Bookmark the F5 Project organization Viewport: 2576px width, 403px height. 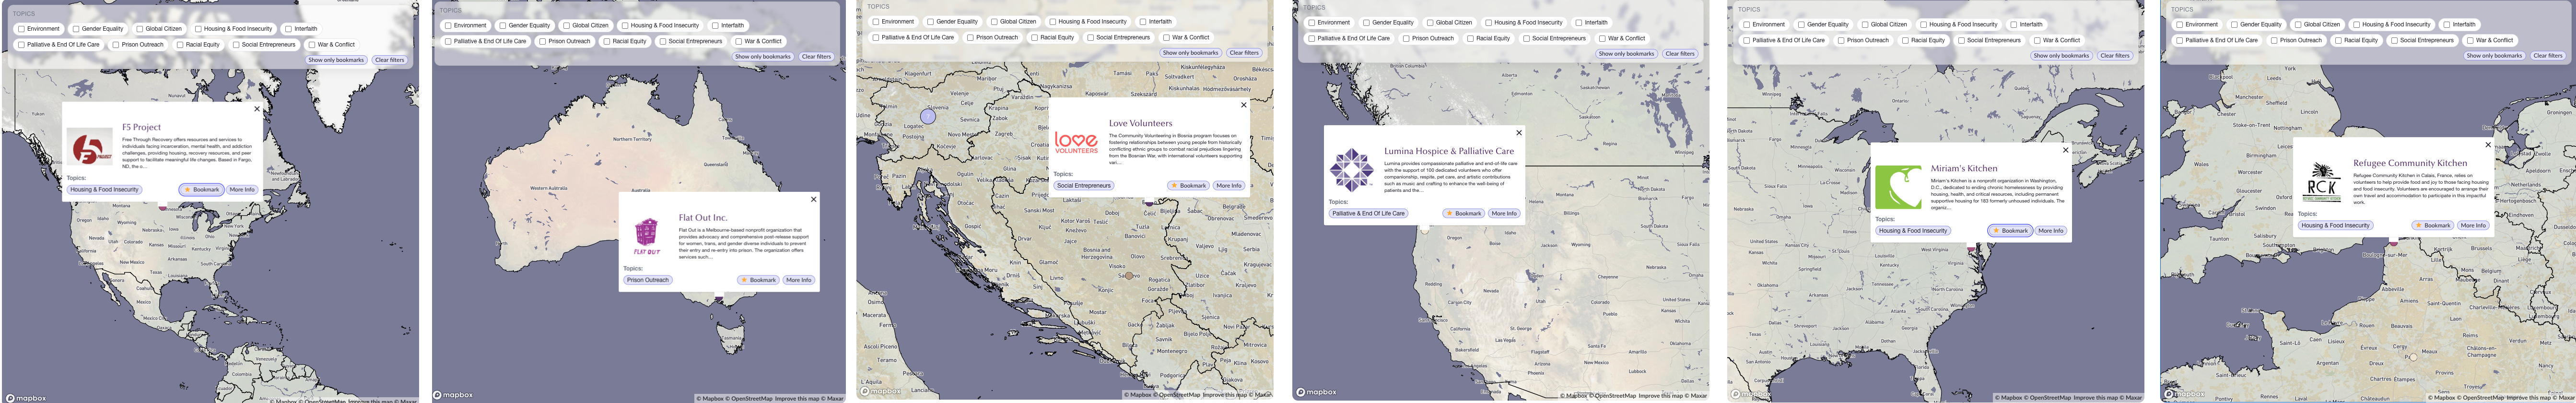coord(201,189)
